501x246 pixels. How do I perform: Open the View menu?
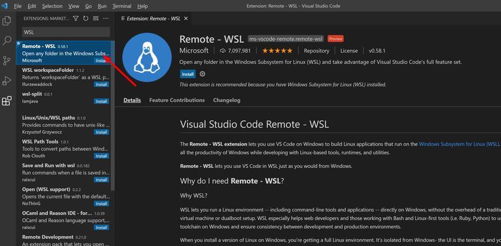point(74,6)
